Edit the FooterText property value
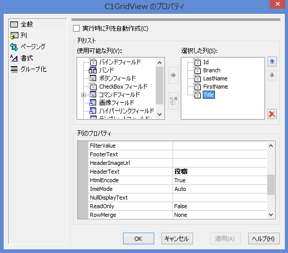Screen dimensions: 288x253 click(220, 154)
